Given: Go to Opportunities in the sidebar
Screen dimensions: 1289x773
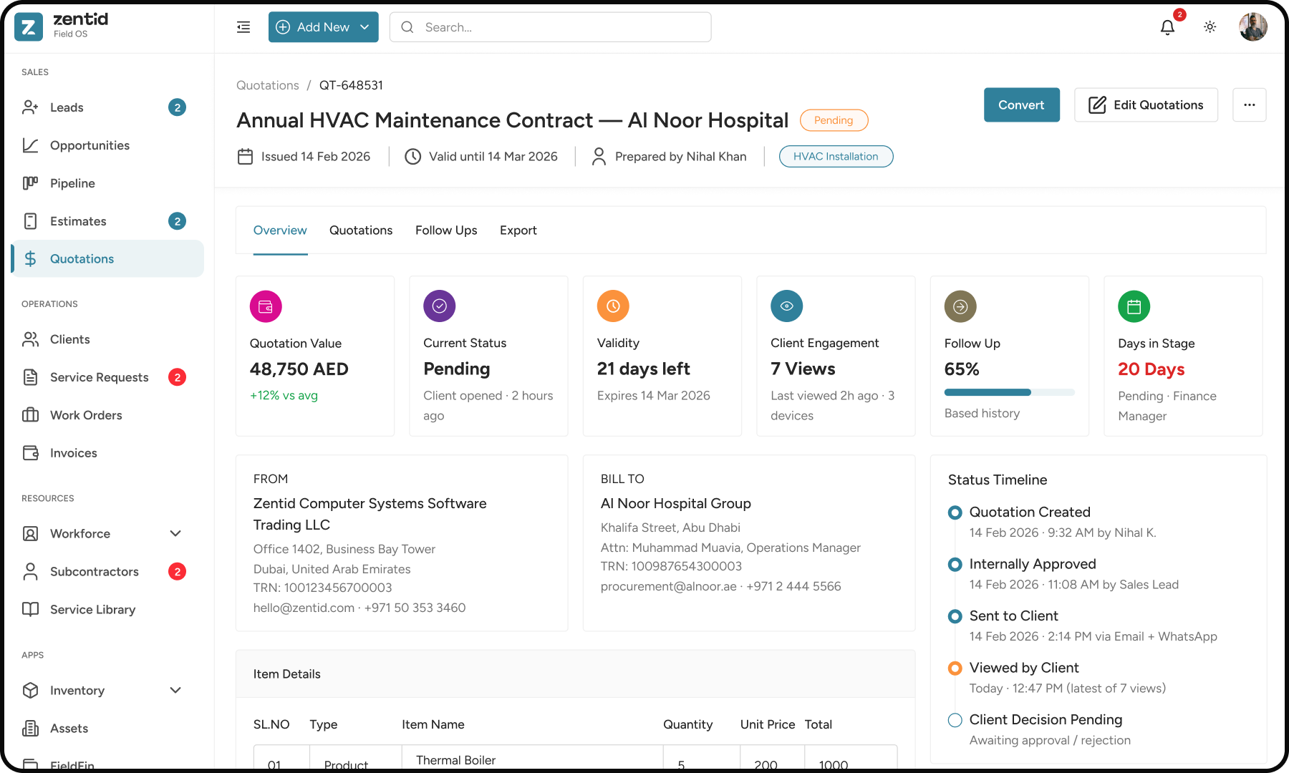Looking at the screenshot, I should (x=107, y=145).
